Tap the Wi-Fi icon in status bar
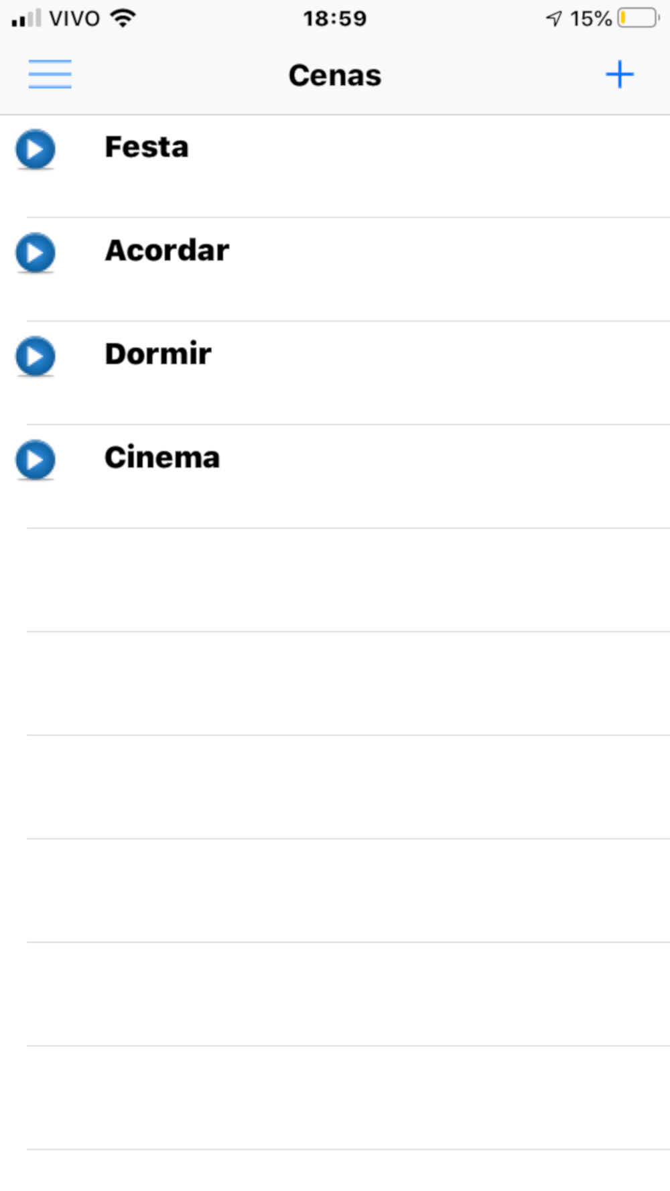Viewport: 670px width, 1191px height. (x=123, y=18)
